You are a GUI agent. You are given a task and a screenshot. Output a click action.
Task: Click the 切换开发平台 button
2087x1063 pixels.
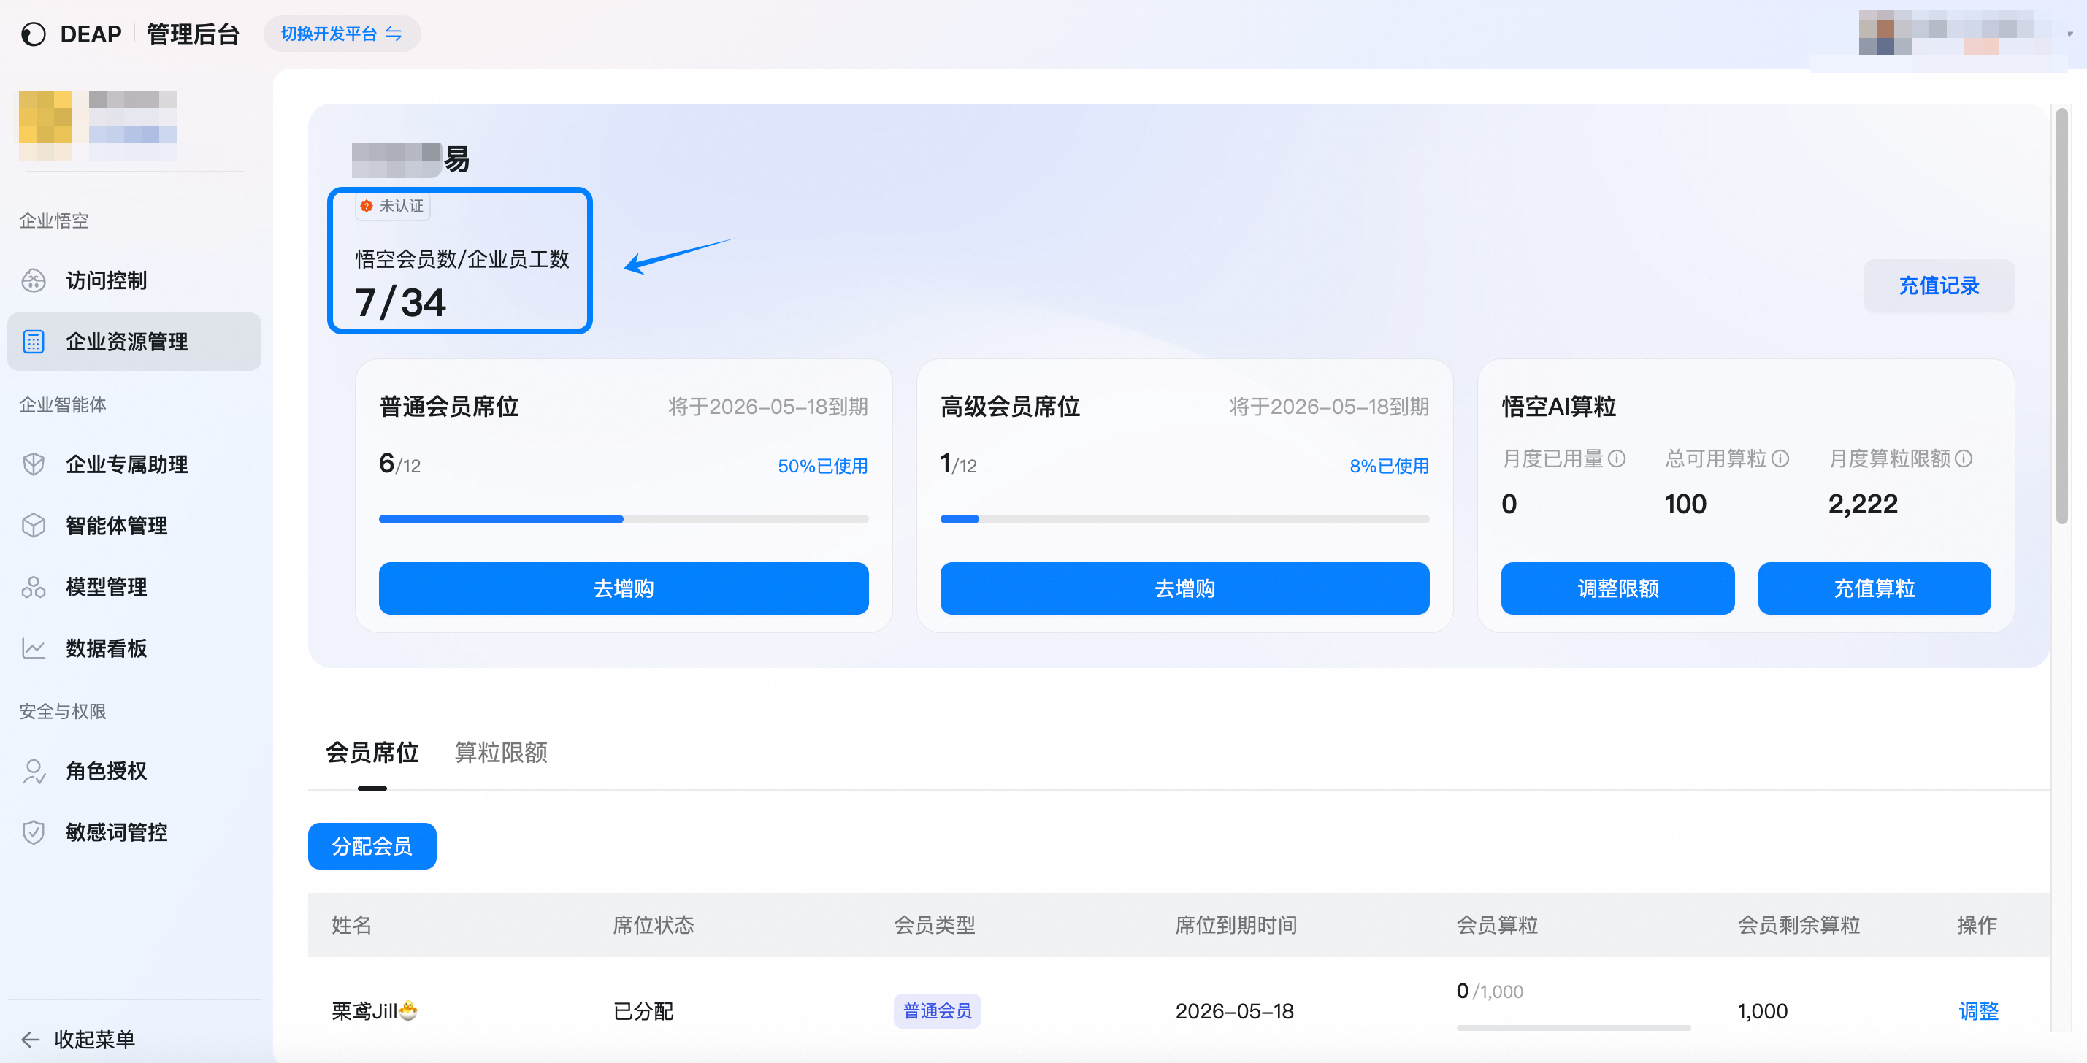pos(342,34)
